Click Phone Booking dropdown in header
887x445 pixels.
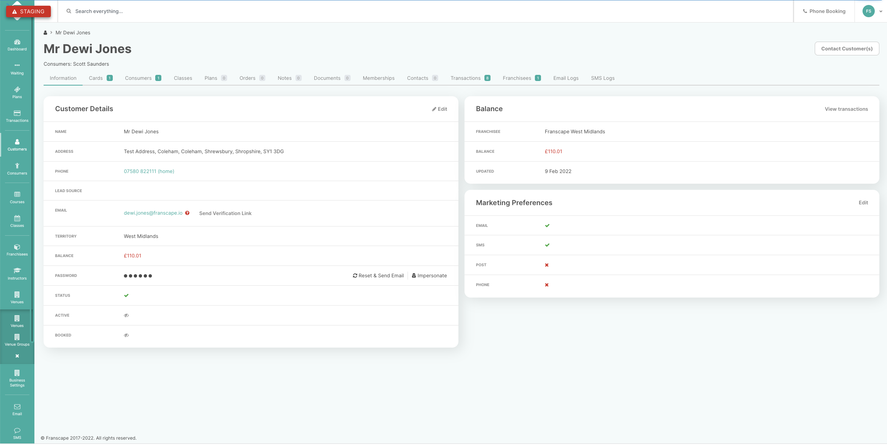(824, 11)
